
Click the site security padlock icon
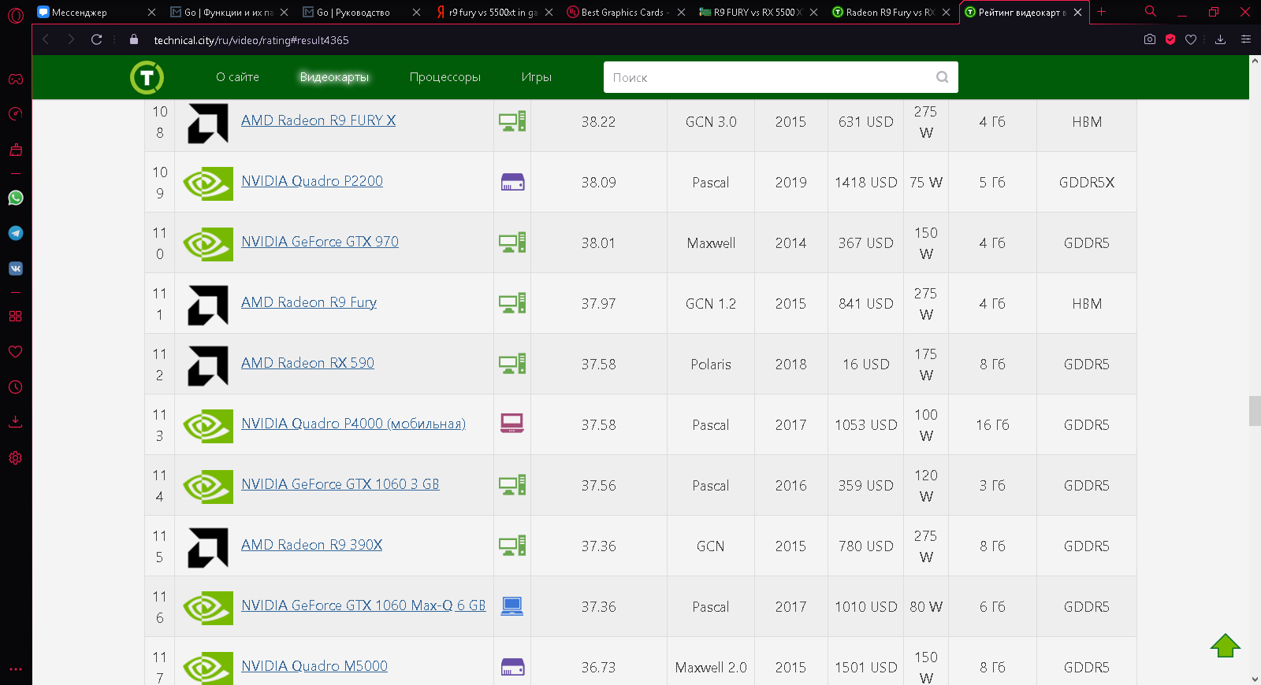(134, 39)
